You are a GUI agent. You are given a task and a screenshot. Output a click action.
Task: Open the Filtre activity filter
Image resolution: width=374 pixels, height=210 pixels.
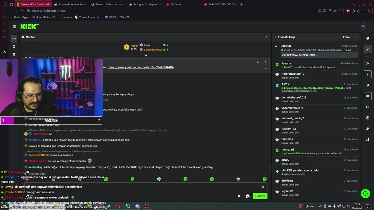(346, 37)
